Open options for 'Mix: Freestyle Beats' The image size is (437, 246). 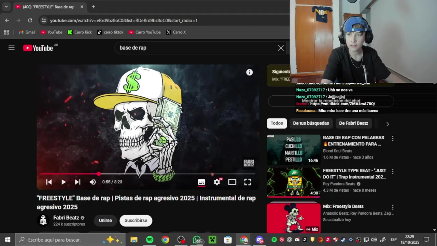pos(393,207)
